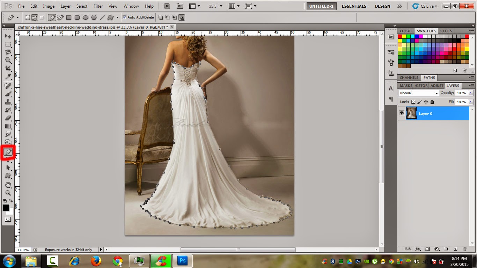Viewport: 477px width, 268px height.
Task: Hide Layer 0 with the eye icon
Action: 402,113
